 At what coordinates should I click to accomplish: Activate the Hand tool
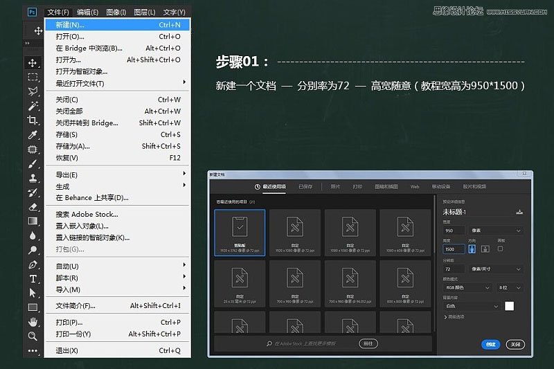click(x=33, y=322)
